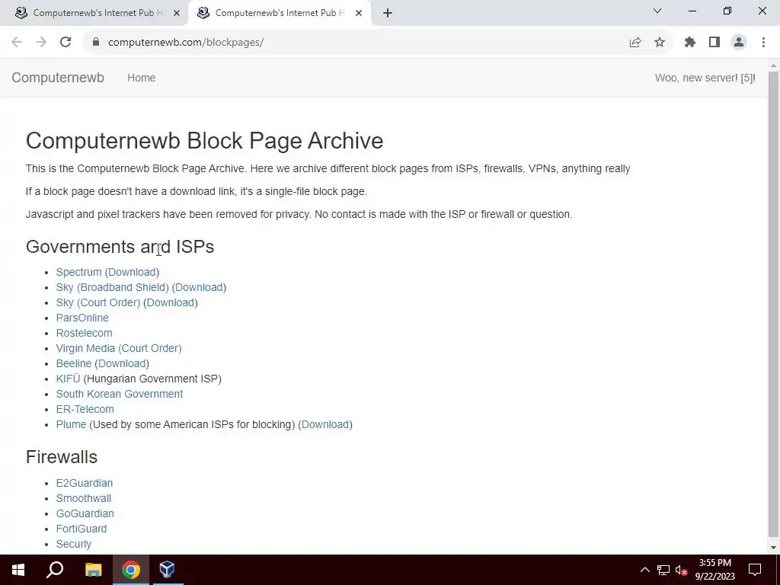The image size is (780, 585).
Task: Open the Rostelecom block page
Action: pyautogui.click(x=84, y=333)
